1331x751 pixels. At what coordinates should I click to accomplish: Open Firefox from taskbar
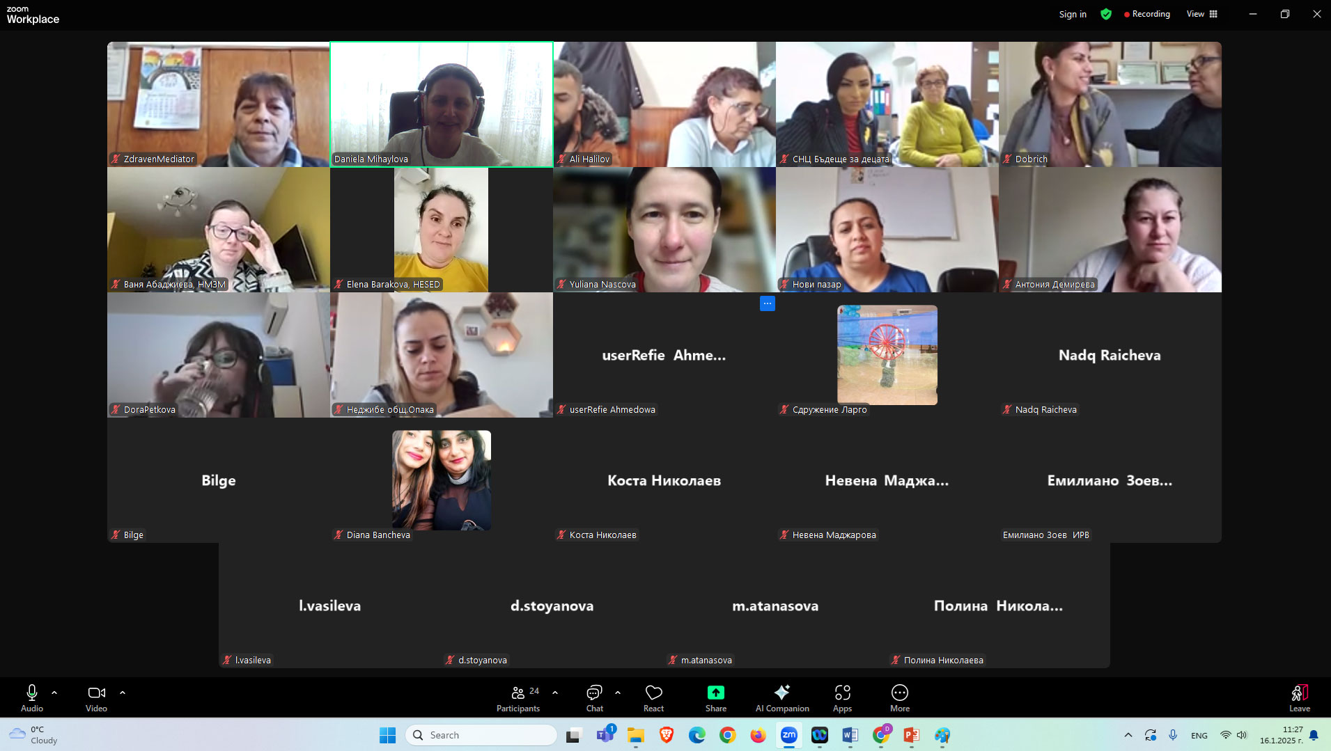pos(758,735)
